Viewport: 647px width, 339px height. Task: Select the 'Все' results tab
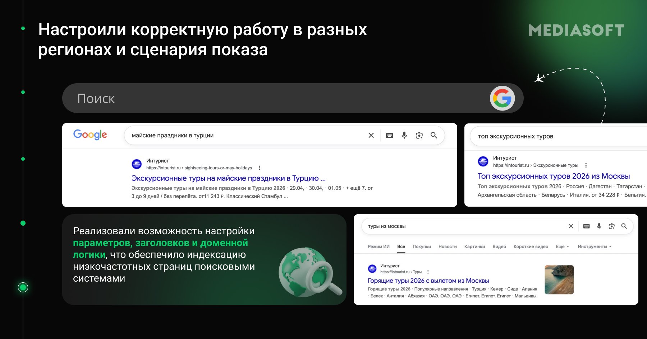(401, 246)
